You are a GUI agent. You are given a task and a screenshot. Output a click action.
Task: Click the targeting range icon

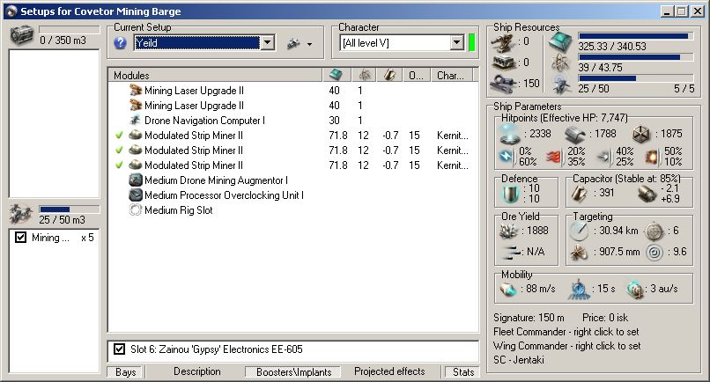click(x=579, y=231)
